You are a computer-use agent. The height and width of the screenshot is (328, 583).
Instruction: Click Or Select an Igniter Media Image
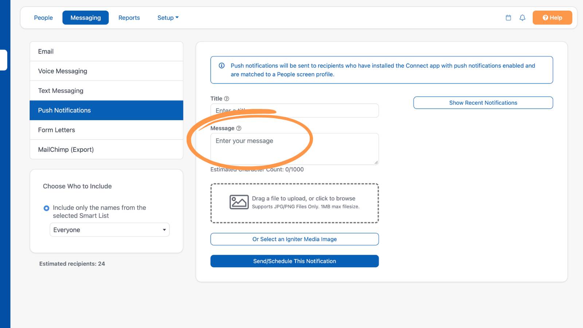click(294, 239)
